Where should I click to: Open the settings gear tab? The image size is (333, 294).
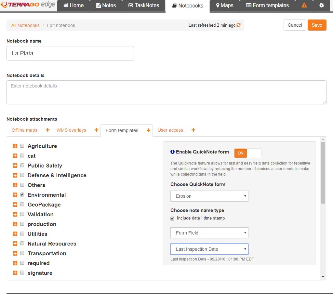pos(322,5)
